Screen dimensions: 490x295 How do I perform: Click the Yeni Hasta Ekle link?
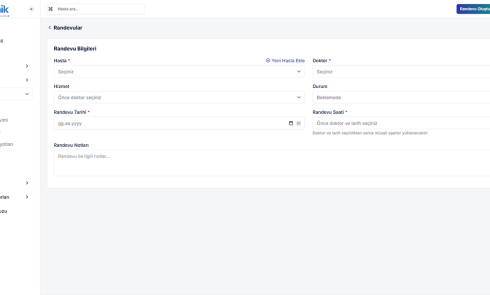pyautogui.click(x=288, y=60)
